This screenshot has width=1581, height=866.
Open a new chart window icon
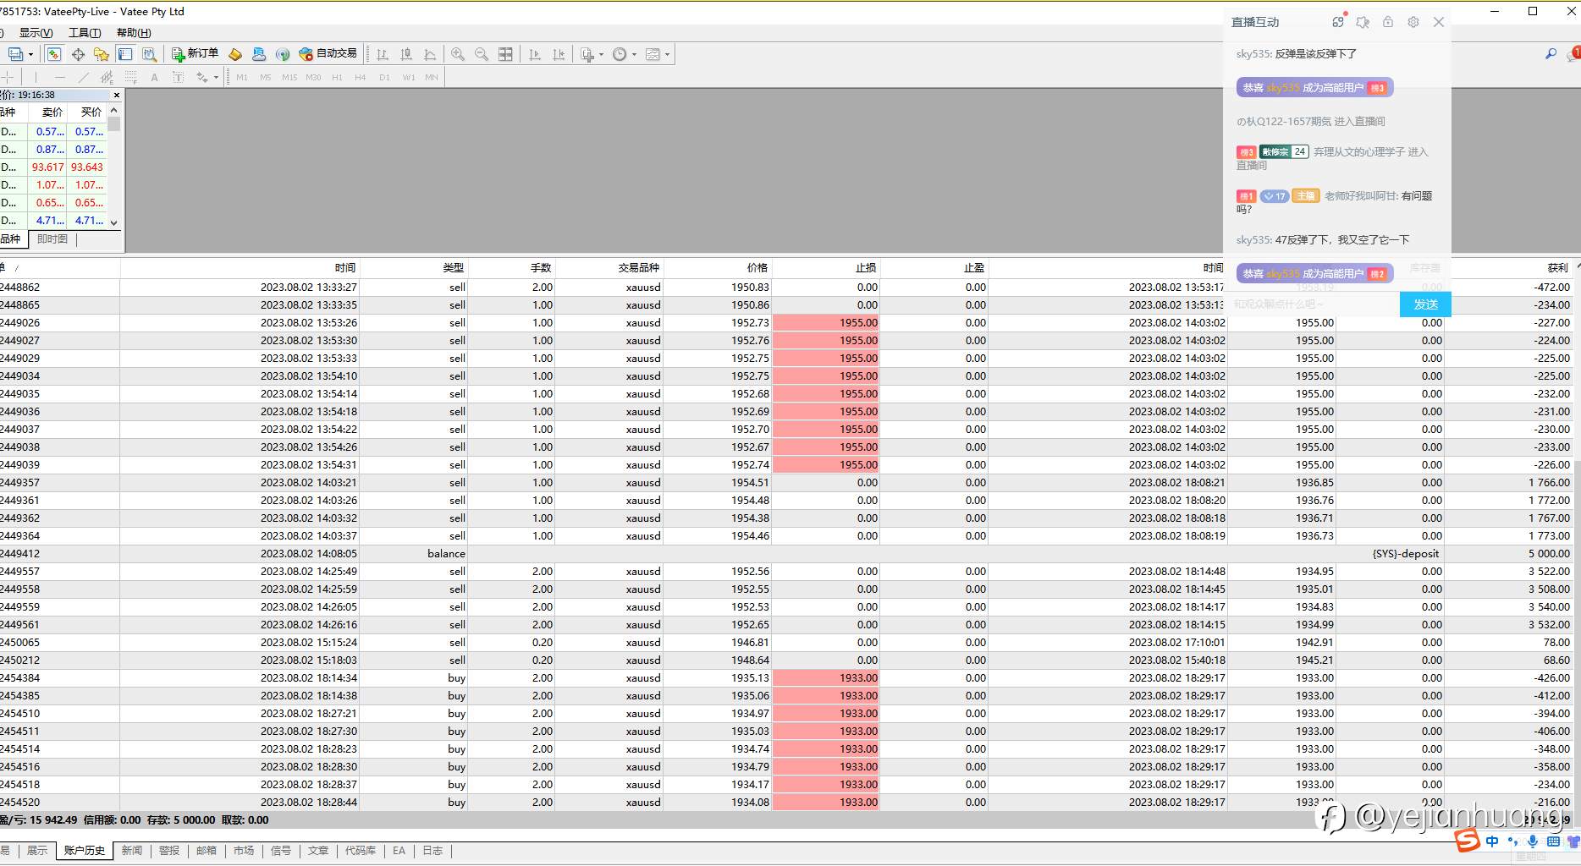click(x=15, y=54)
